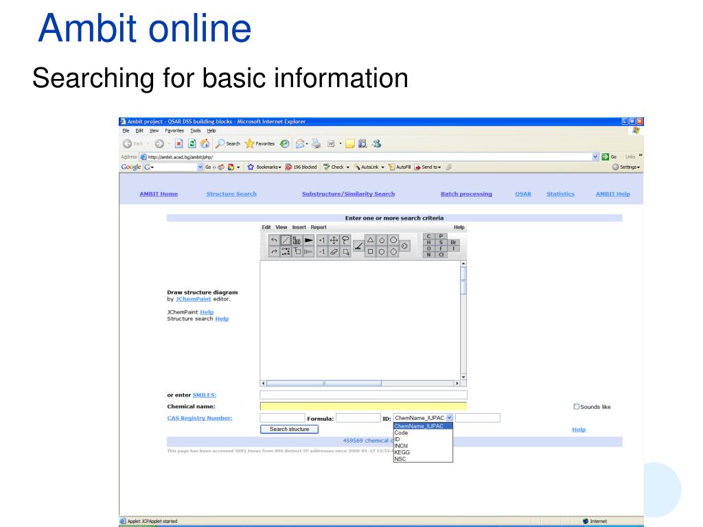Select the hashed wedge bond tool
Screen dimensions: 703x527
308,252
